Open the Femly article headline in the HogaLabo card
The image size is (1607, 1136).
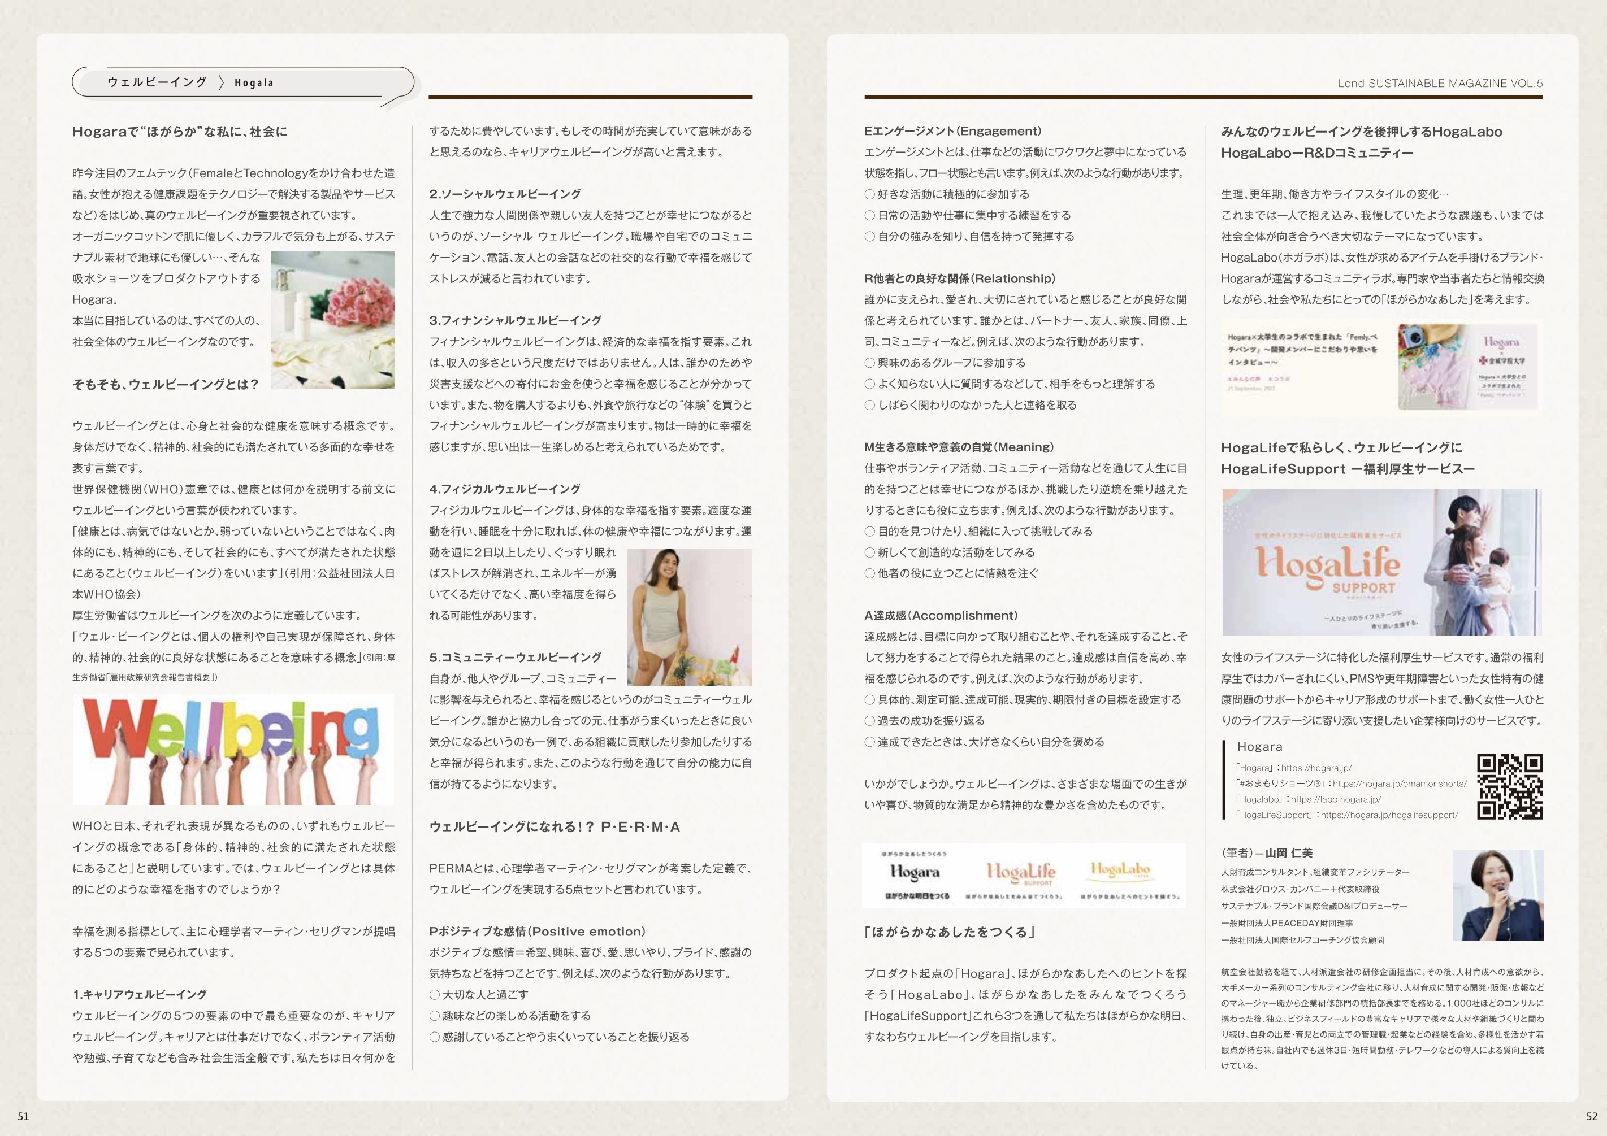[x=1302, y=349]
